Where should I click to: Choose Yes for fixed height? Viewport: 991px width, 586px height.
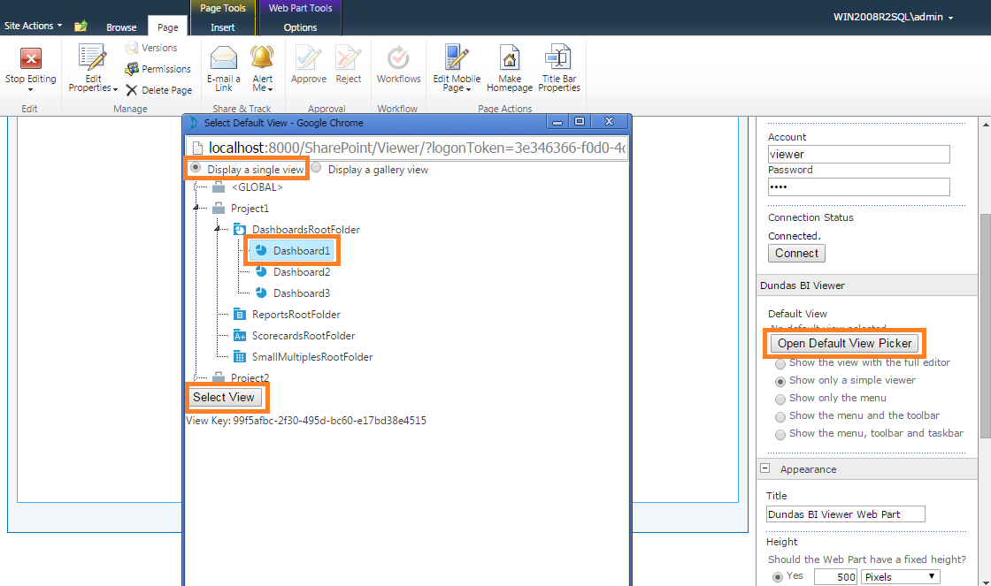(x=778, y=577)
